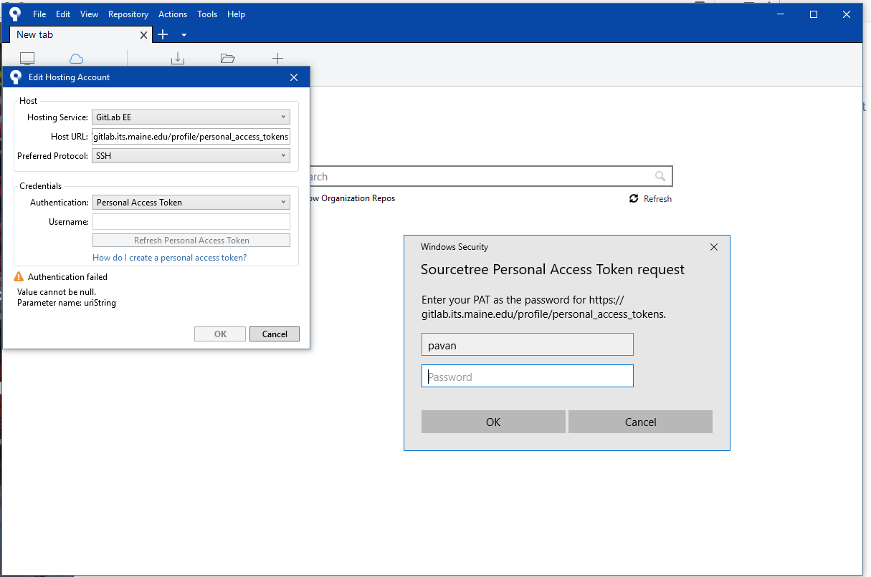Click the orange authentication warning icon
871x577 pixels.
click(19, 277)
